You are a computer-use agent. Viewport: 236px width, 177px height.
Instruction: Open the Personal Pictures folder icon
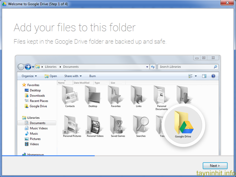click(x=72, y=125)
